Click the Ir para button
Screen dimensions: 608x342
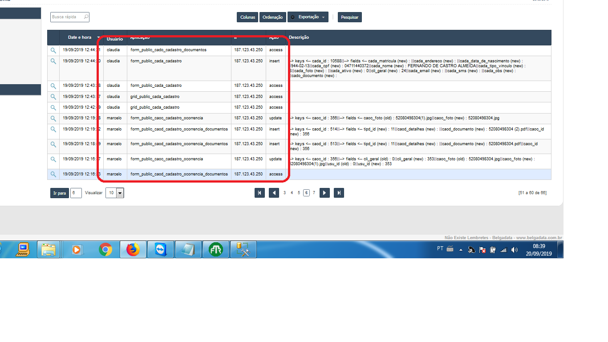pyautogui.click(x=60, y=193)
